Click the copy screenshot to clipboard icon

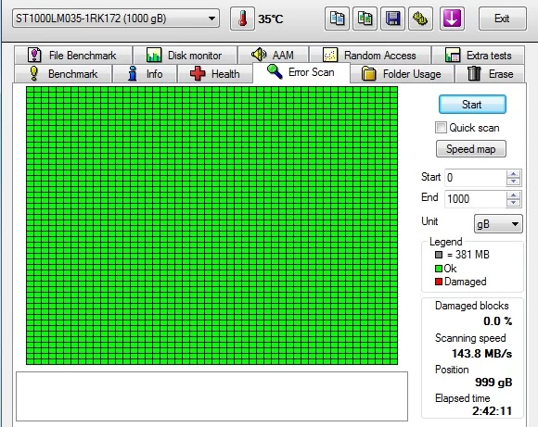[x=365, y=19]
